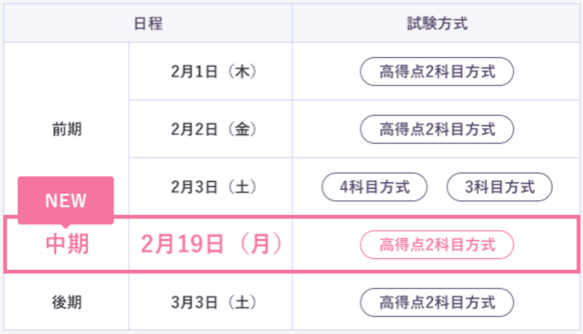Click the 試験方式 column header

tap(437, 24)
